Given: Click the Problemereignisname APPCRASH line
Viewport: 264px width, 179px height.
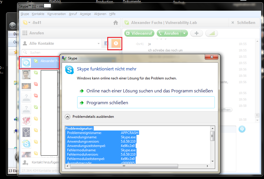Looking at the screenshot, I should (103, 133).
